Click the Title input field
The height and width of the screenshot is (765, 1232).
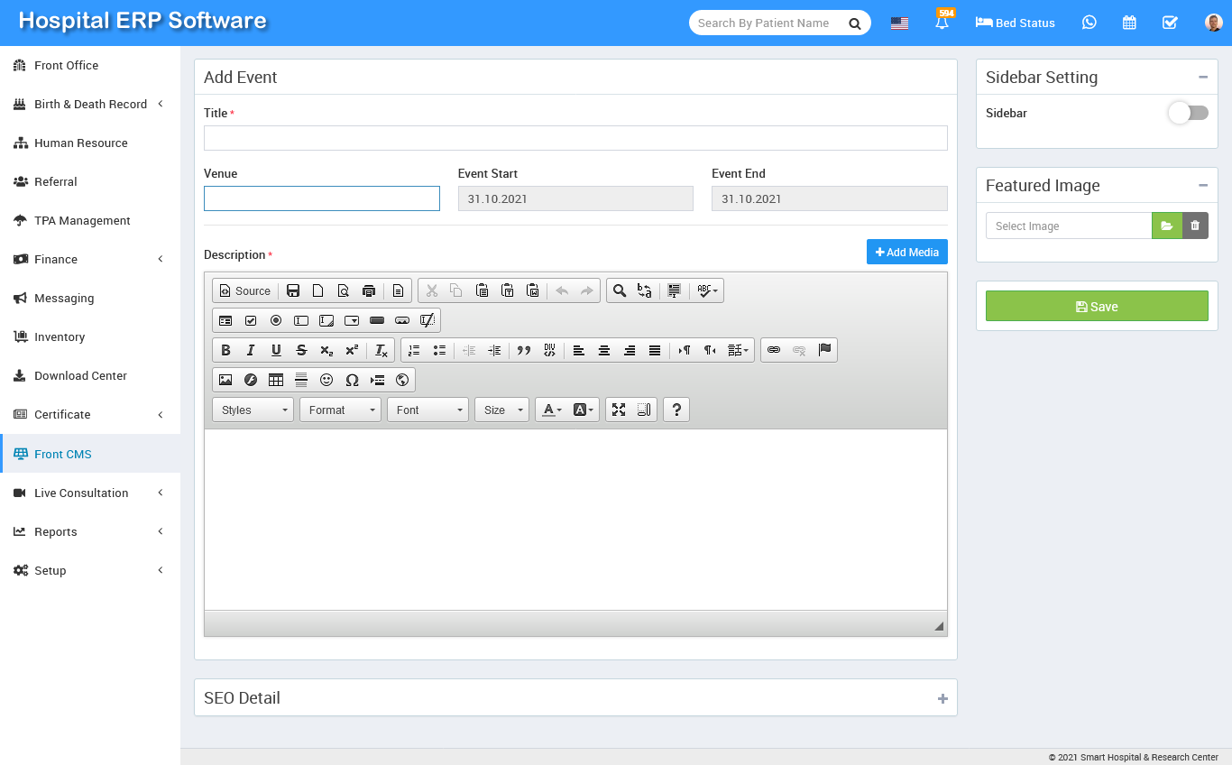pyautogui.click(x=575, y=138)
